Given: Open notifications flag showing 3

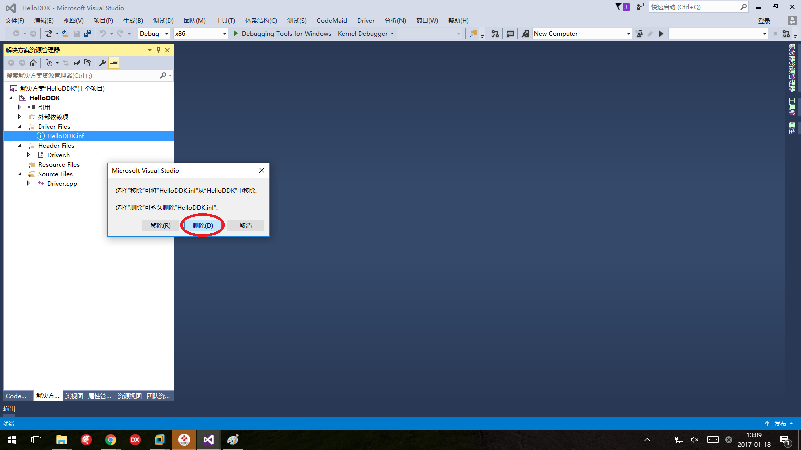Looking at the screenshot, I should coord(622,7).
